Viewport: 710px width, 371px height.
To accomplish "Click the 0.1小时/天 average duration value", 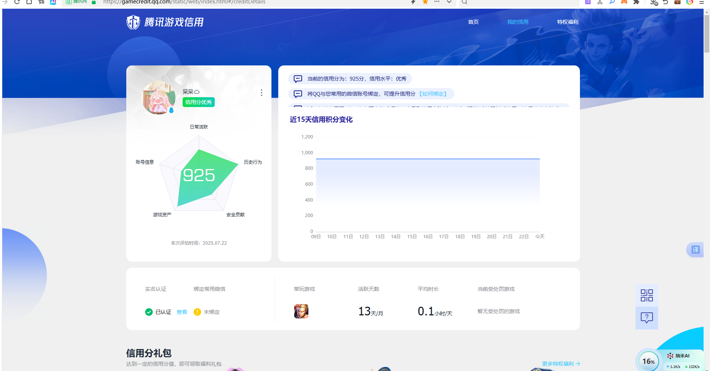I will click(x=435, y=311).
